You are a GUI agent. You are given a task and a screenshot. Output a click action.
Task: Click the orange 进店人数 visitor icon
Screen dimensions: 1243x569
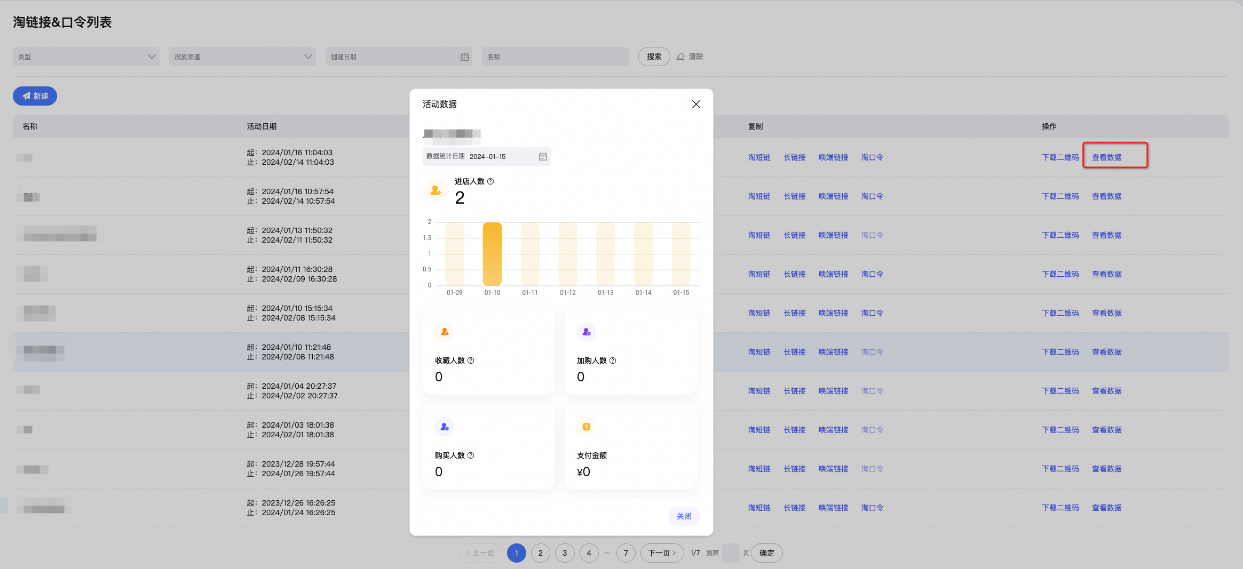436,190
